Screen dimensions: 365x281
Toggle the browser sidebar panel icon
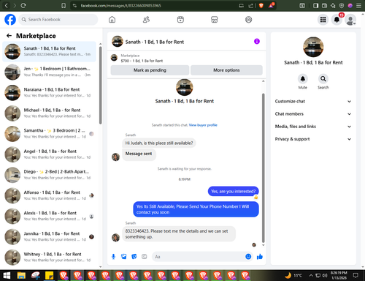(x=315, y=5)
